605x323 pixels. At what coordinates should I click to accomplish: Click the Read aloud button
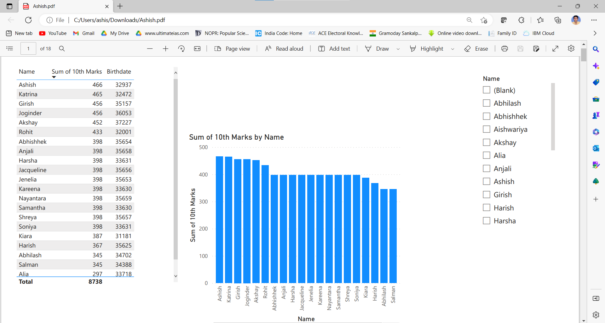click(x=284, y=48)
